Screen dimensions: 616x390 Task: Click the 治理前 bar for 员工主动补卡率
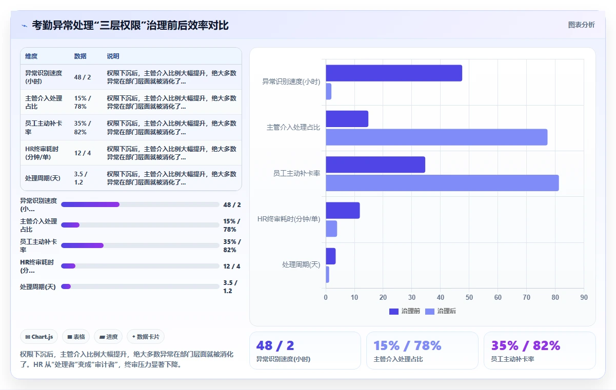click(x=375, y=165)
